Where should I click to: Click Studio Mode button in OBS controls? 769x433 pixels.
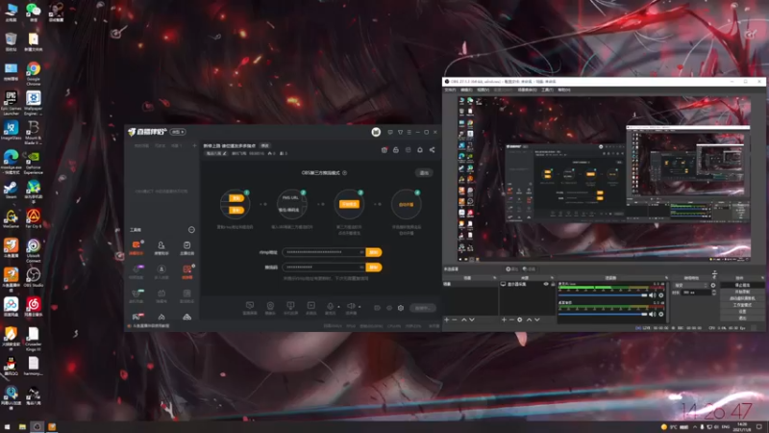(742, 305)
